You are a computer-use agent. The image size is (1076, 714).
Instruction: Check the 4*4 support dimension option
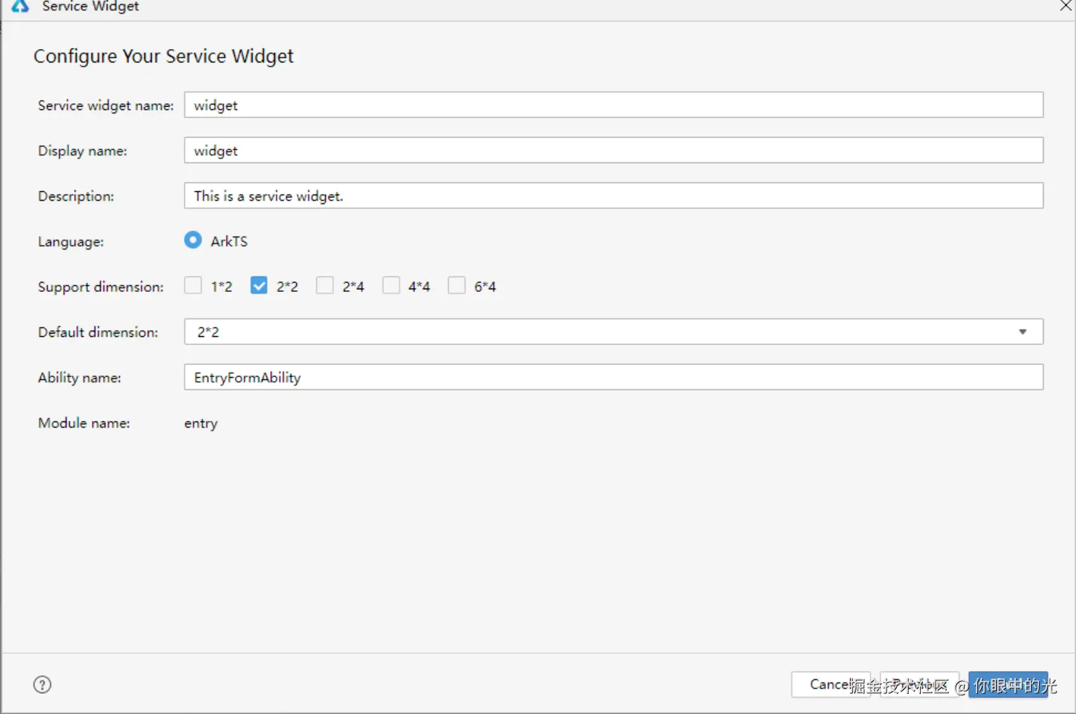coord(391,285)
